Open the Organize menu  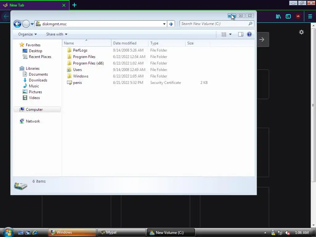[x=27, y=34]
